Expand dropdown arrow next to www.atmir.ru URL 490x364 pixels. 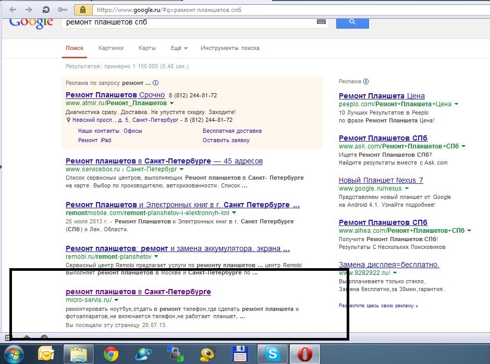coord(171,103)
